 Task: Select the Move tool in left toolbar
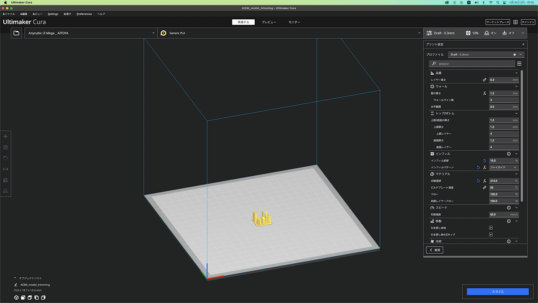pyautogui.click(x=5, y=136)
